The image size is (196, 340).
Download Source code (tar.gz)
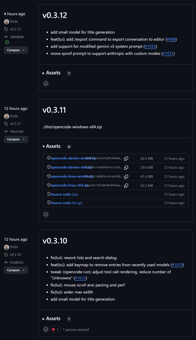tap(67, 203)
